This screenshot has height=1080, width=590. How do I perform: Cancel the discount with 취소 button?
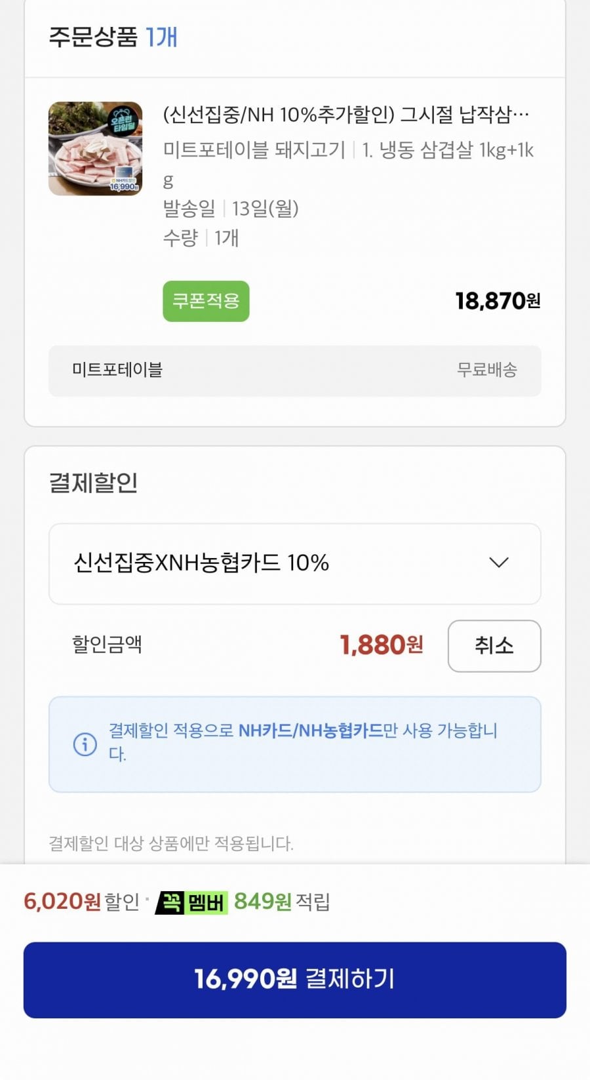coord(494,646)
